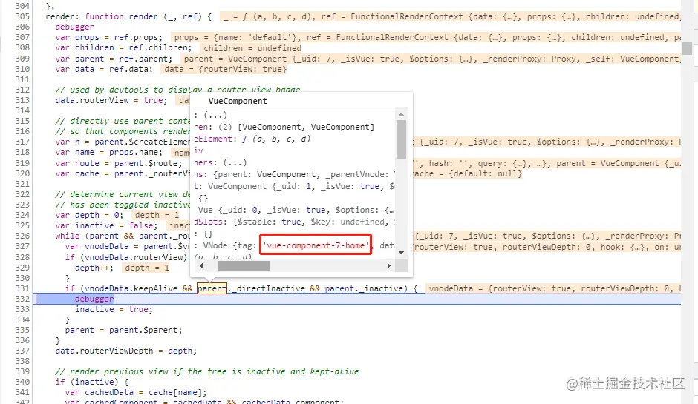Viewport: 698px width, 404px height.
Task: Click 'parent._inactive' on line 331
Action: click(x=364, y=288)
